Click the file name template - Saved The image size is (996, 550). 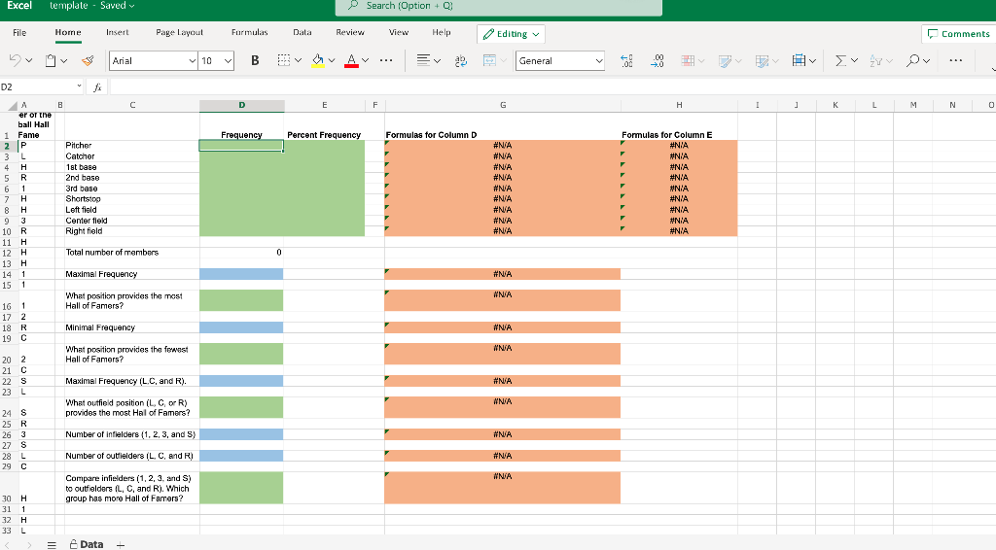pyautogui.click(x=92, y=6)
